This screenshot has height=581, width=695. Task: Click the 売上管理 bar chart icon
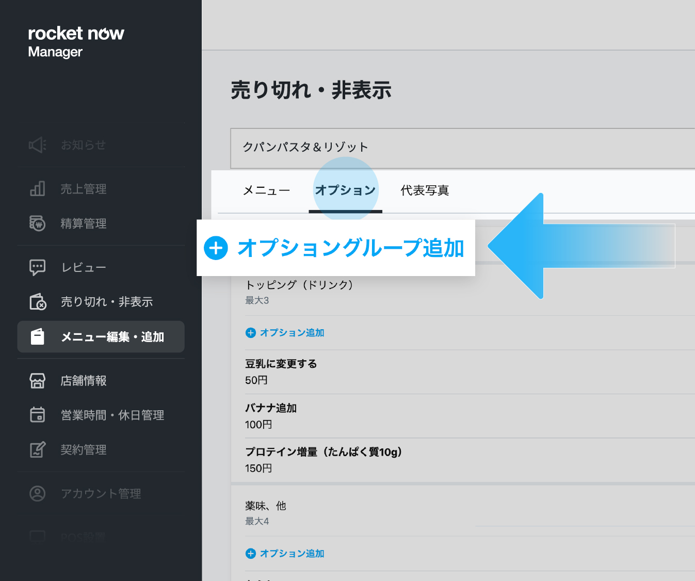pos(38,189)
